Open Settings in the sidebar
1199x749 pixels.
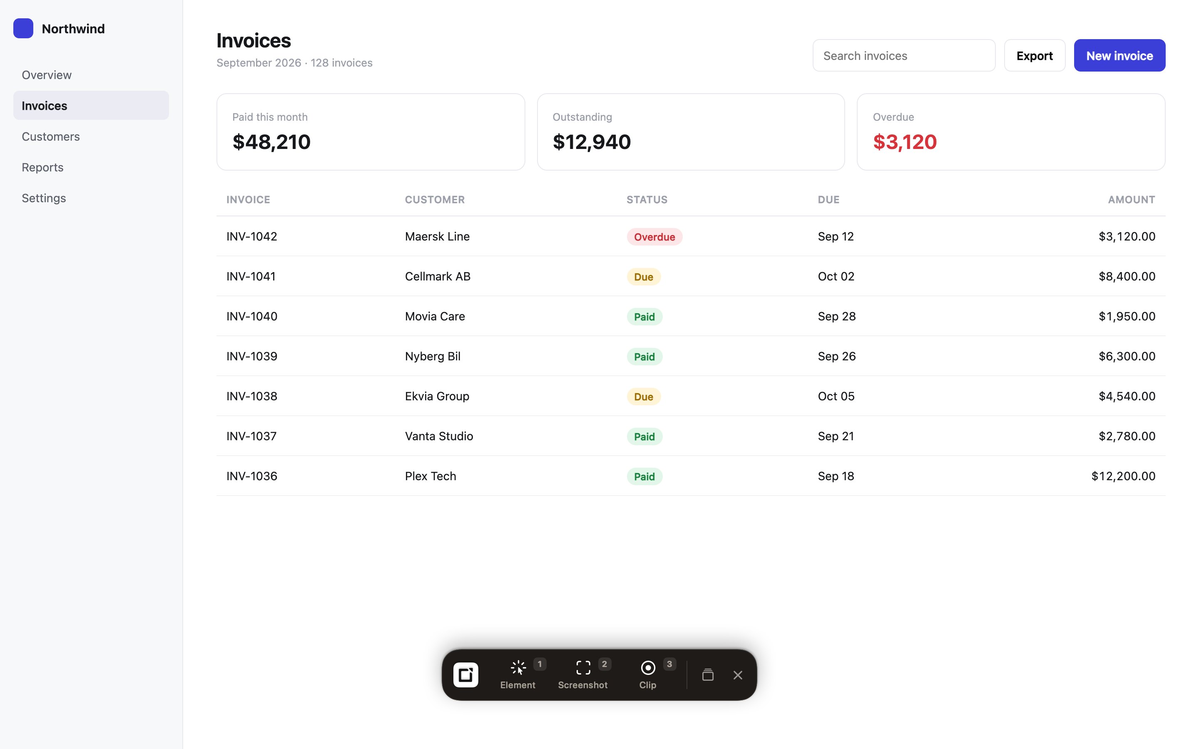[91, 198]
